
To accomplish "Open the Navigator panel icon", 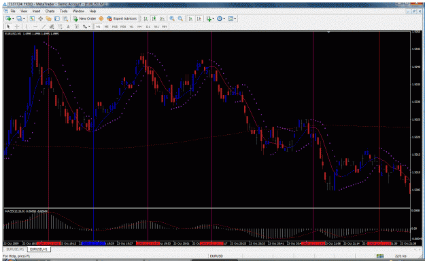I will (x=48, y=18).
